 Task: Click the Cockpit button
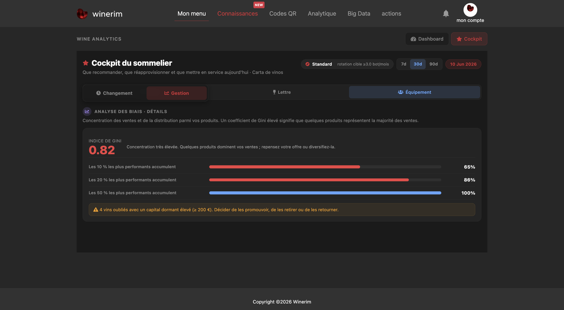tap(469, 39)
